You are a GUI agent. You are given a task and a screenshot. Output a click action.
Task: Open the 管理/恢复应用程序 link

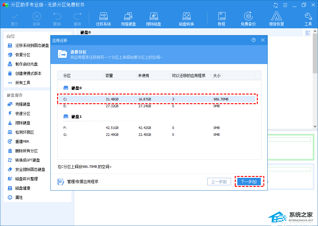pyautogui.click(x=78, y=182)
